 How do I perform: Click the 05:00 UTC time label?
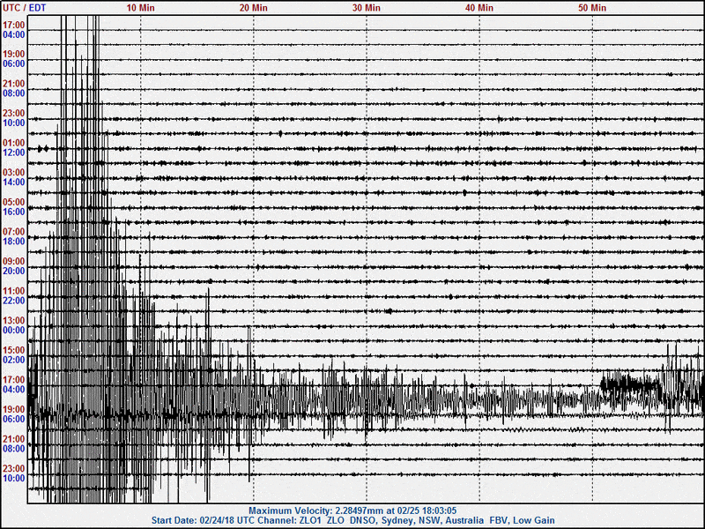(14, 203)
